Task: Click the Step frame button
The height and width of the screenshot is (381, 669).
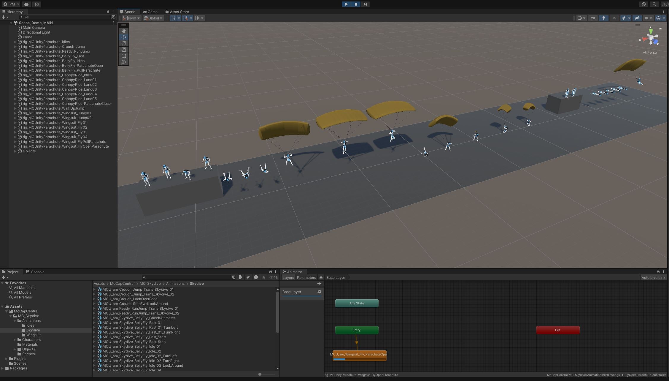Action: coord(365,4)
